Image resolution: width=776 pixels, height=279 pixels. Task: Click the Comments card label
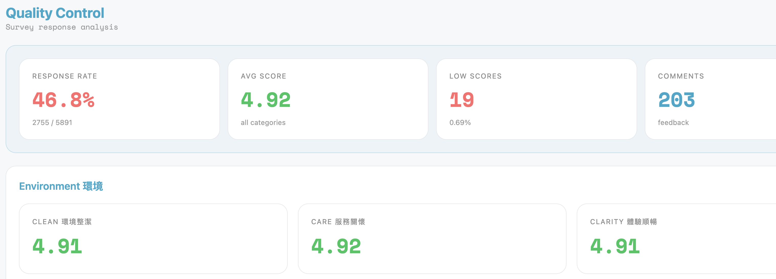(681, 76)
